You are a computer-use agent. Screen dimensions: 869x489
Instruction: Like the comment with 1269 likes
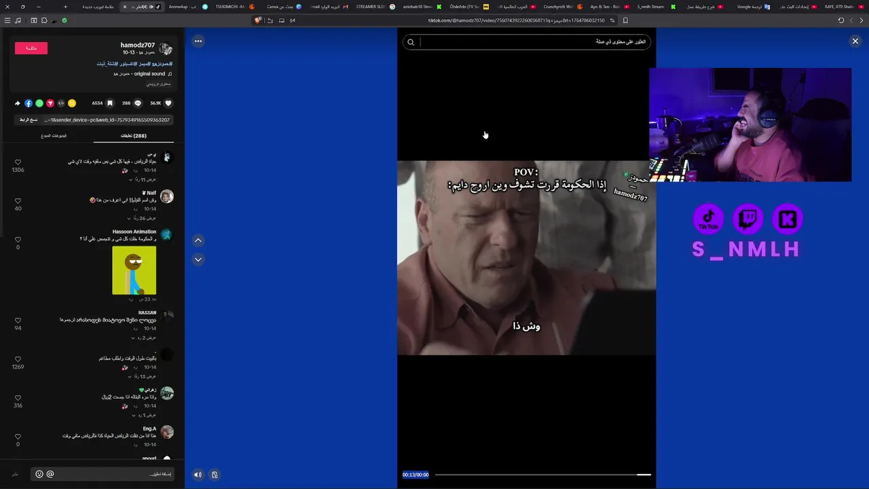click(x=18, y=359)
